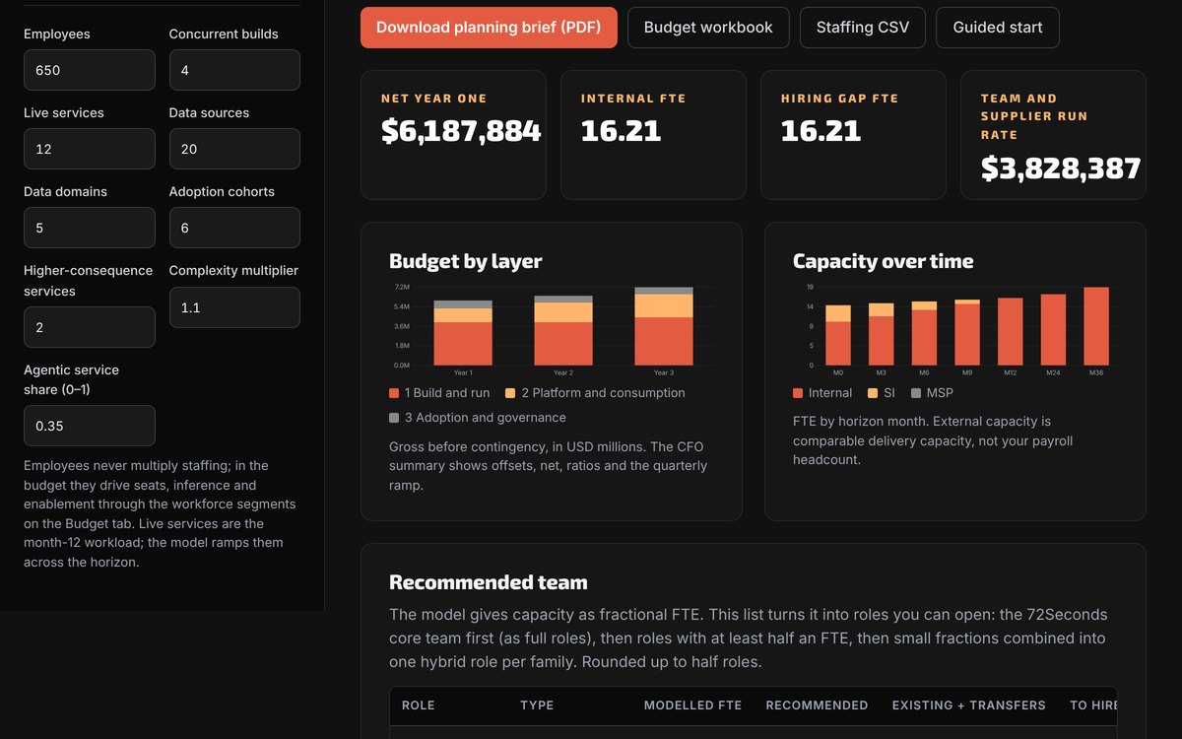Click the Internal FTE card value

tap(621, 130)
